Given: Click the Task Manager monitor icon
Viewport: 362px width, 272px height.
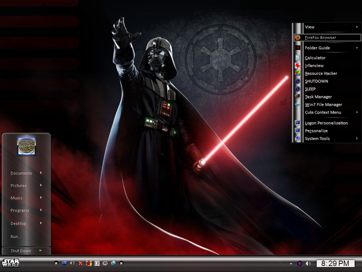Looking at the screenshot, I should [298, 97].
